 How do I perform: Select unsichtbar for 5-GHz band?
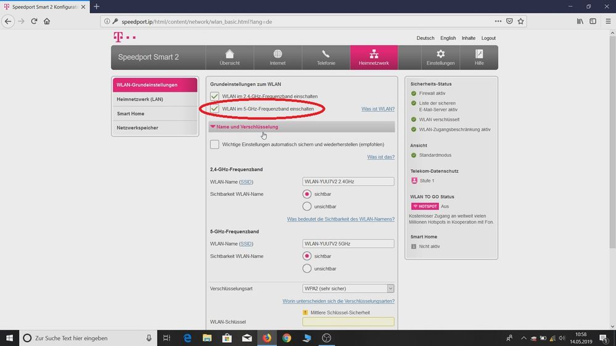coord(307,268)
